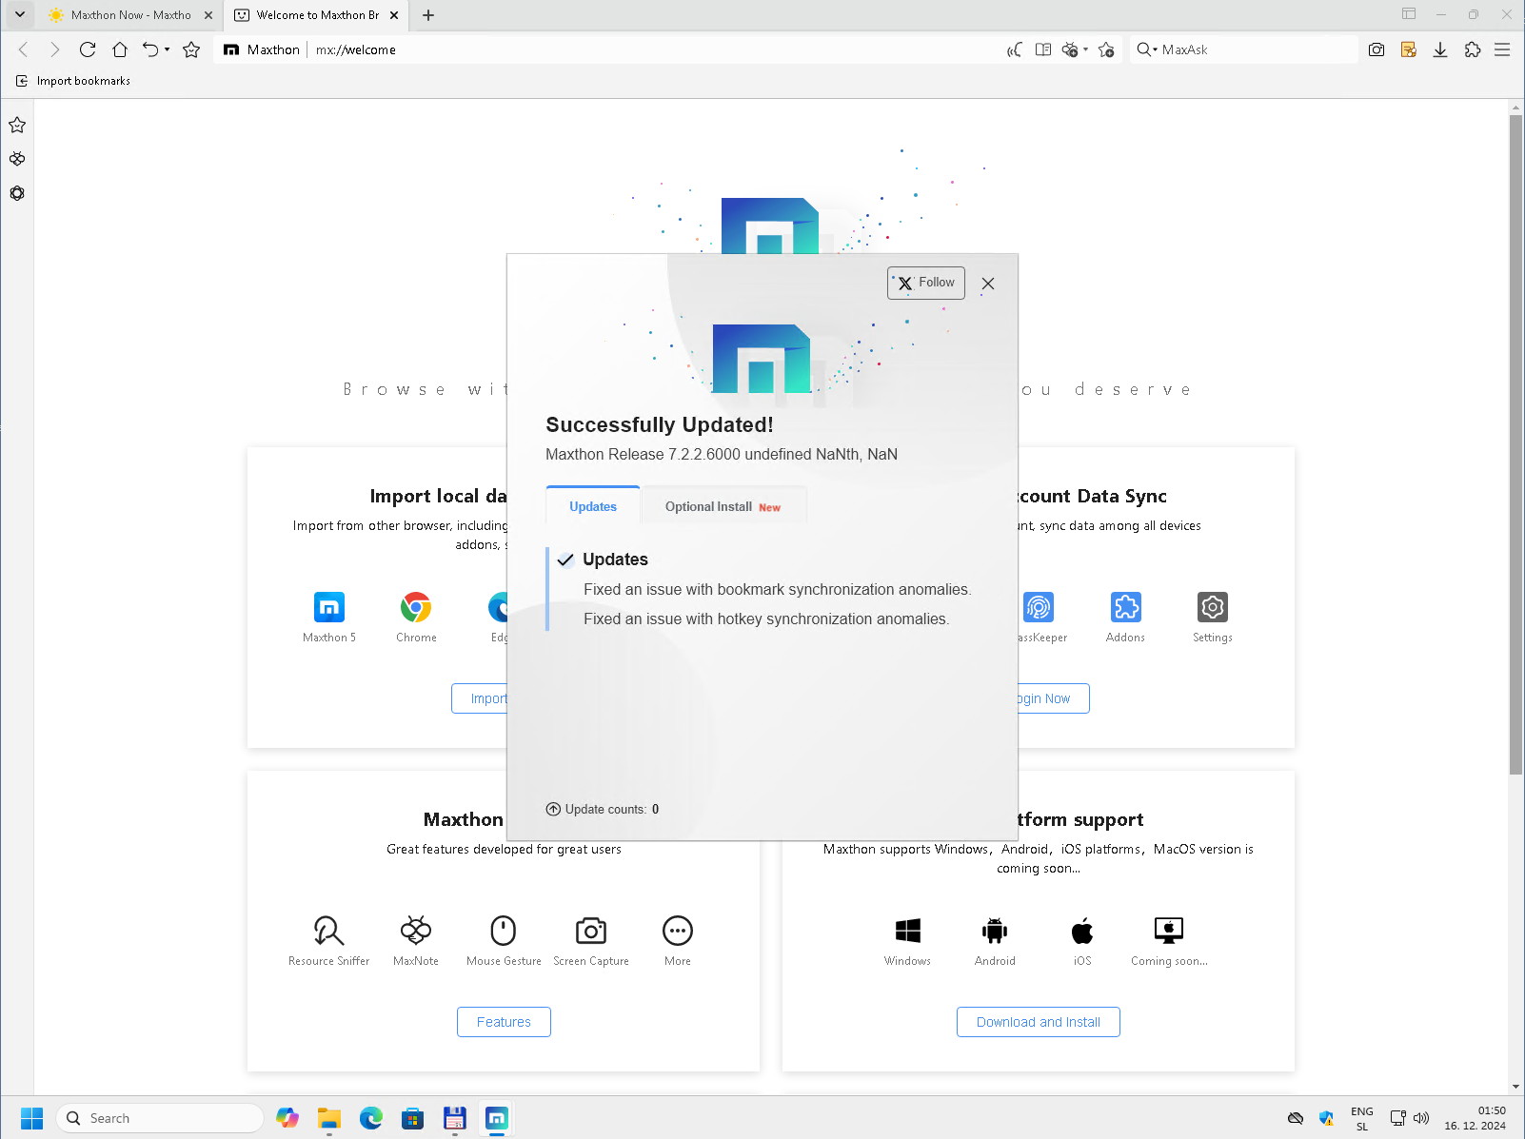
Task: Open the extensions puzzle icon in toolbar
Action: tap(1473, 49)
